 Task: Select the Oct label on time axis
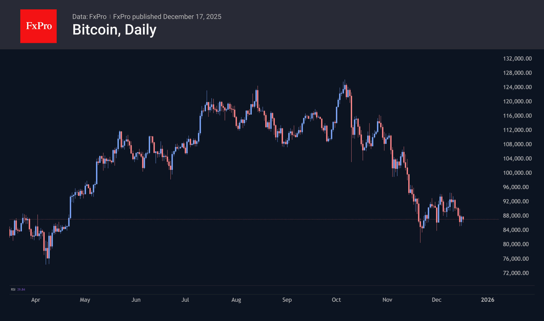point(336,300)
